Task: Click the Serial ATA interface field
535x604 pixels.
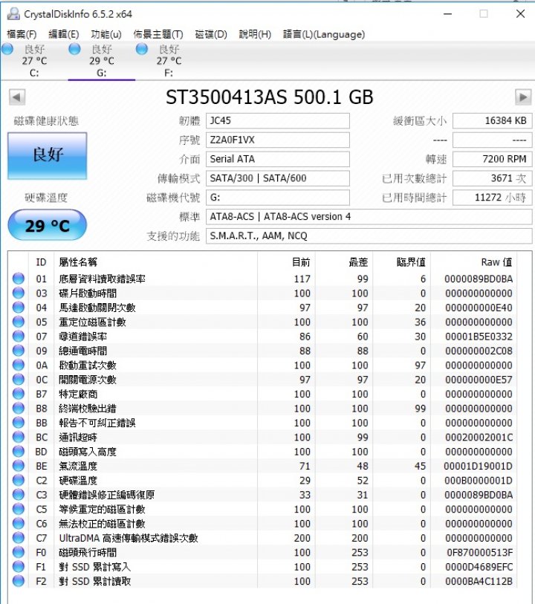Action: pos(278,159)
